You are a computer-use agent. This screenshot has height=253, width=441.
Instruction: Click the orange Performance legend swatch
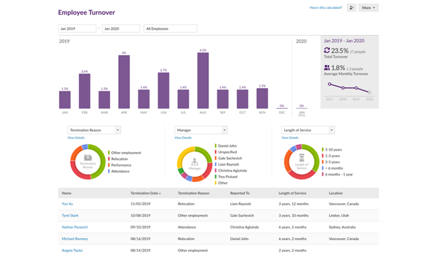tap(109, 165)
